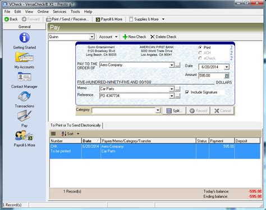Select the eCheck radio option
266x210 pixels.
(200, 58)
